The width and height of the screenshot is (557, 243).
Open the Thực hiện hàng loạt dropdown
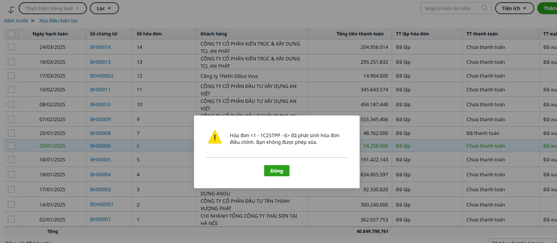click(x=53, y=8)
